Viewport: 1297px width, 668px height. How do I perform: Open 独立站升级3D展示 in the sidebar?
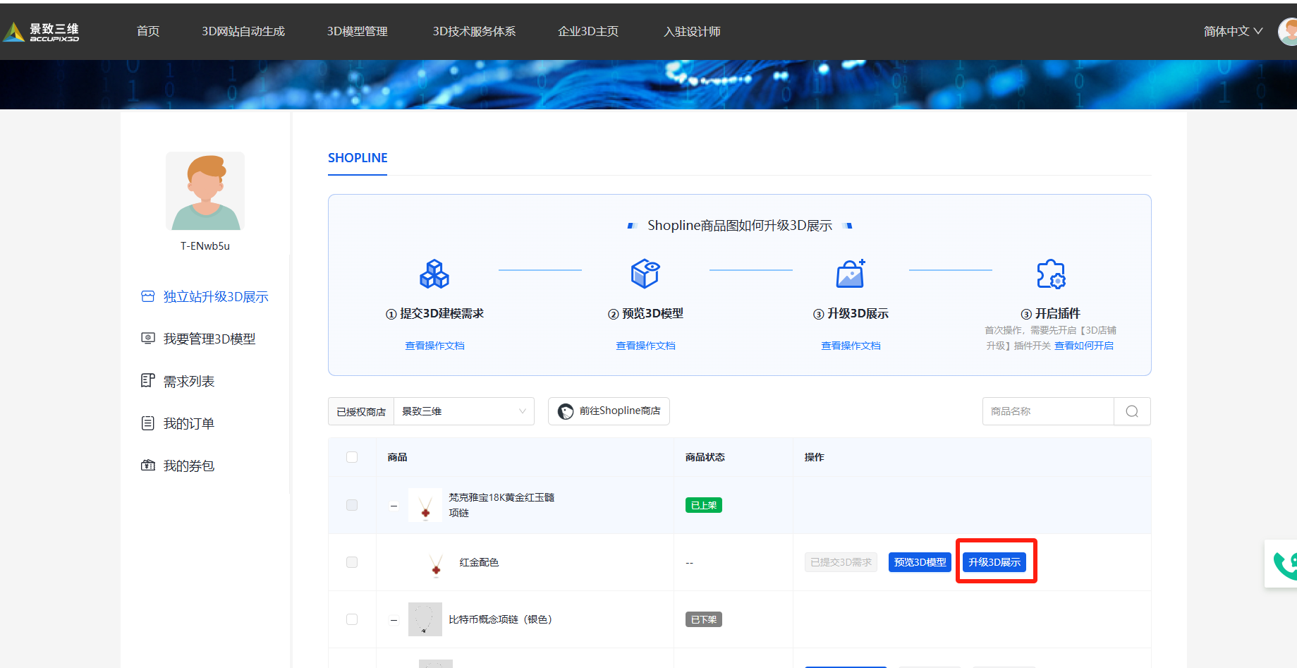(216, 296)
